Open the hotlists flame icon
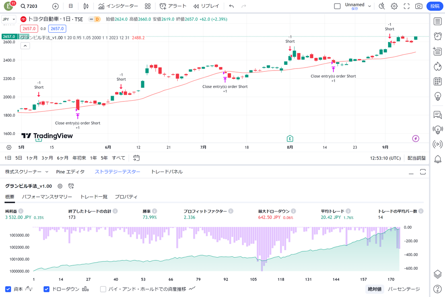 tap(438, 66)
